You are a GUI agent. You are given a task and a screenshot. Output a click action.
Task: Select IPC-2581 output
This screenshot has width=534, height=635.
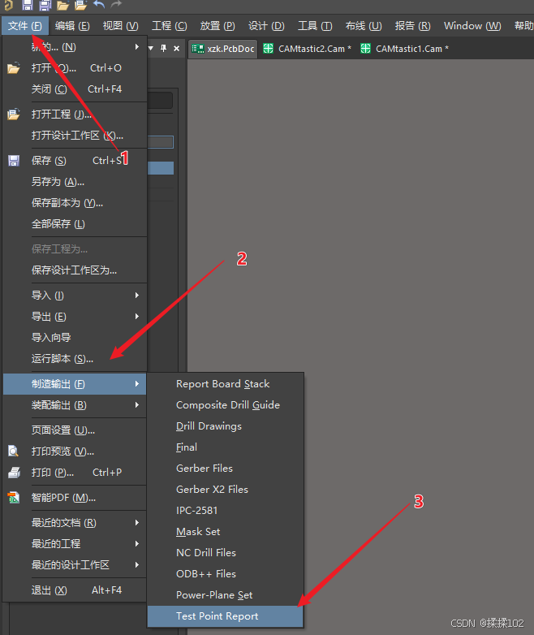click(x=225, y=510)
